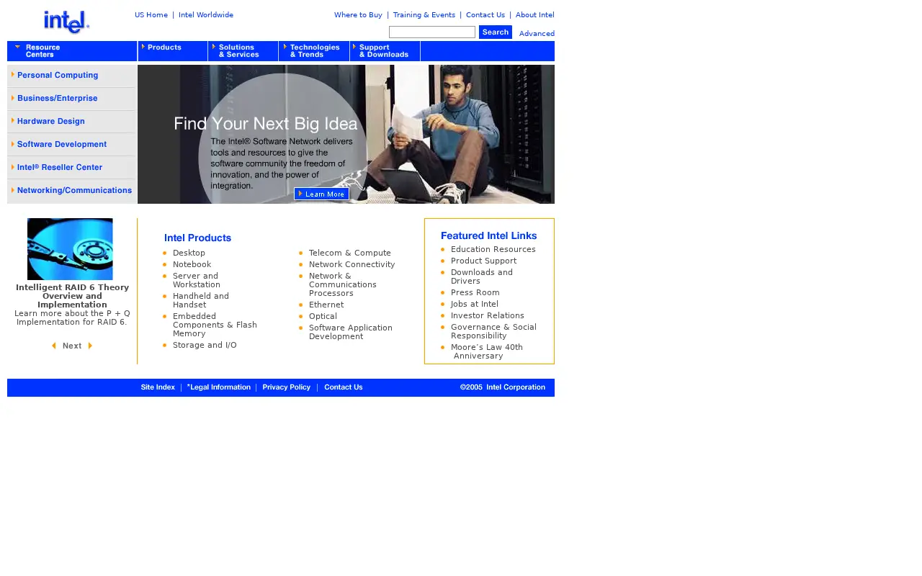The height and width of the screenshot is (576, 922).
Task: Open Contact Us in the top navigation
Action: pos(485,15)
